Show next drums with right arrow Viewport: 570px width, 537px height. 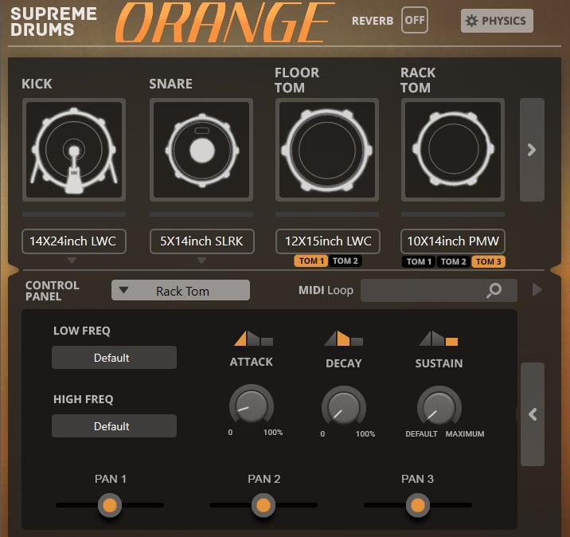[x=532, y=150]
